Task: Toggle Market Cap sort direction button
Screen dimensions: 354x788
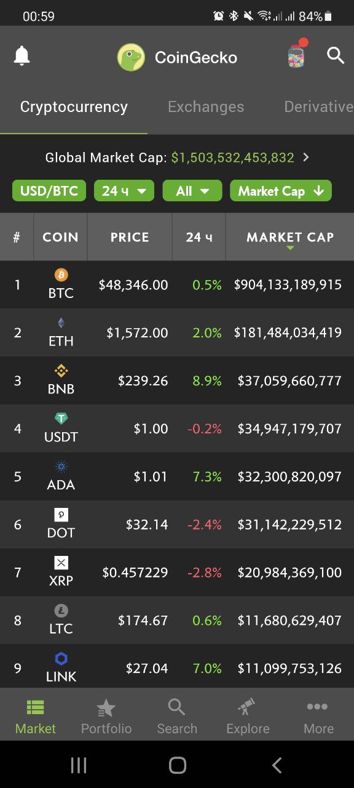Action: pos(281,191)
